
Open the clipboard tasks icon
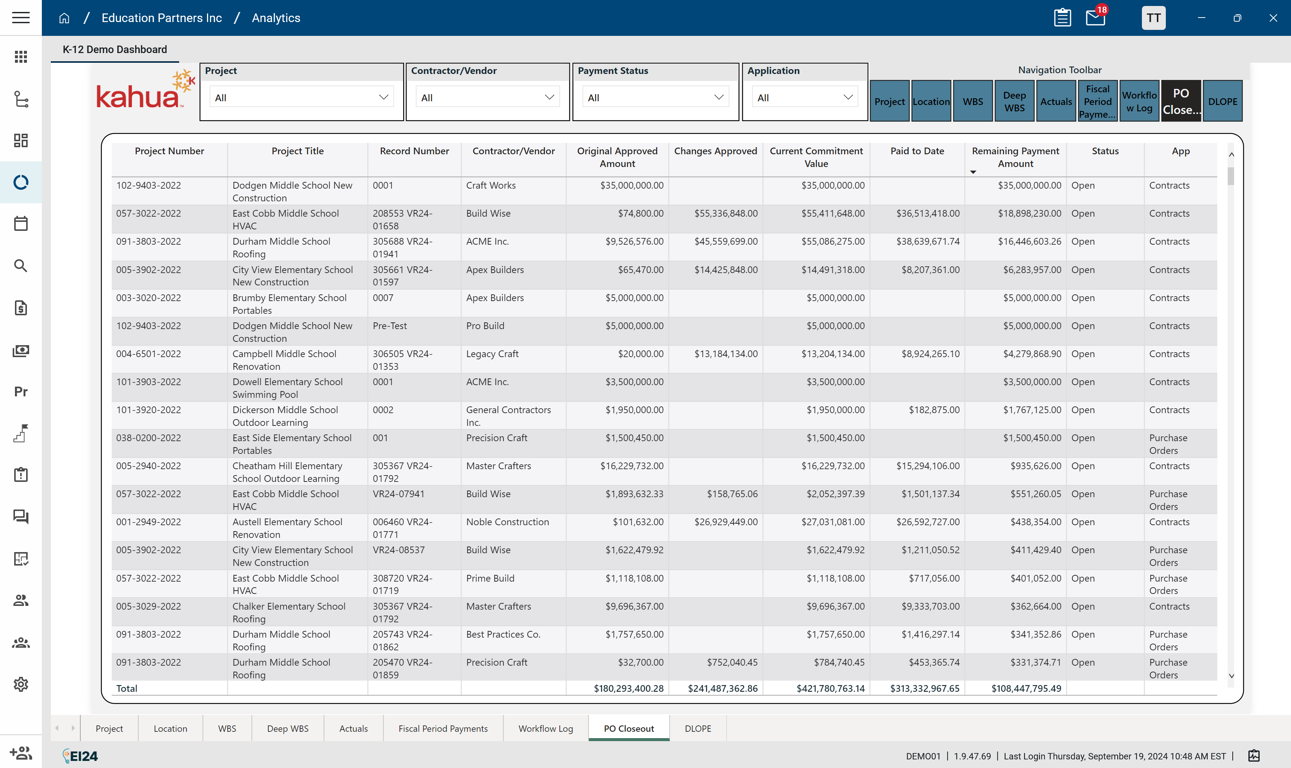click(x=1062, y=18)
